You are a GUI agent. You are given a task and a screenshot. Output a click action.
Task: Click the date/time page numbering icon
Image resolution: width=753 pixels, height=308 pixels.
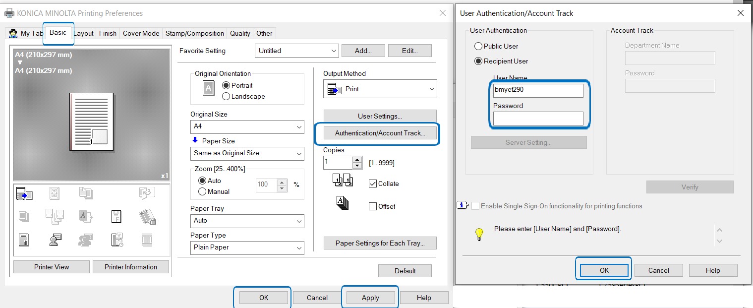coord(117,240)
